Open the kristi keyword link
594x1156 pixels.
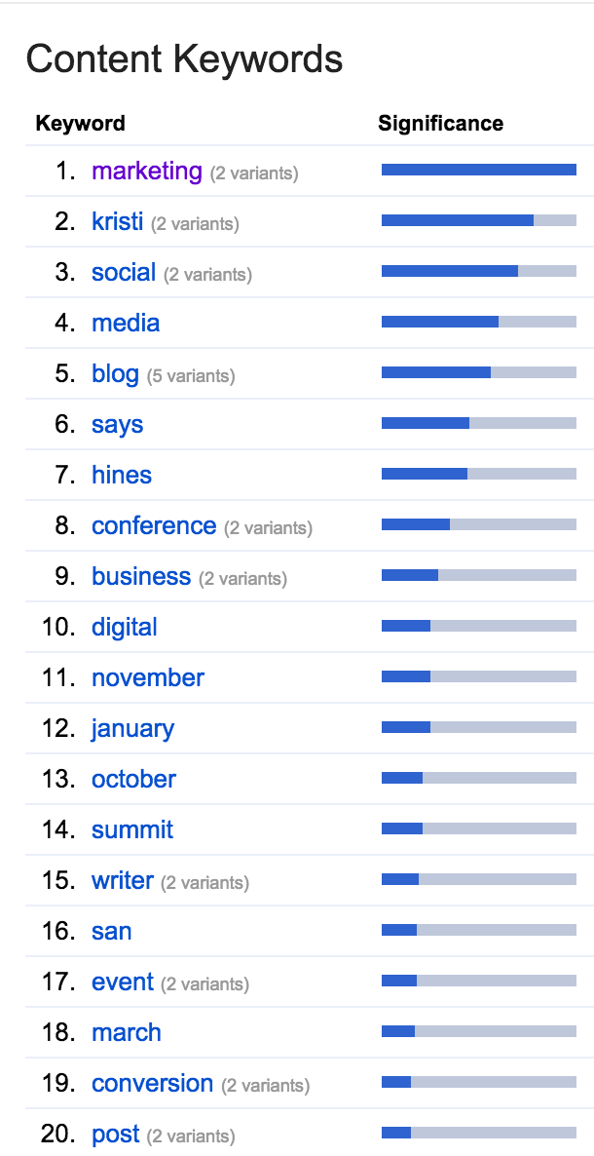[117, 221]
